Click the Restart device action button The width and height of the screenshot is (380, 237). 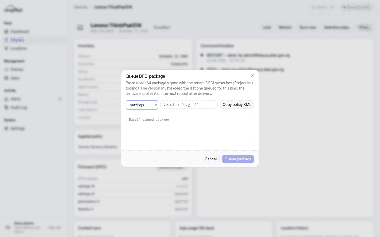285,27
